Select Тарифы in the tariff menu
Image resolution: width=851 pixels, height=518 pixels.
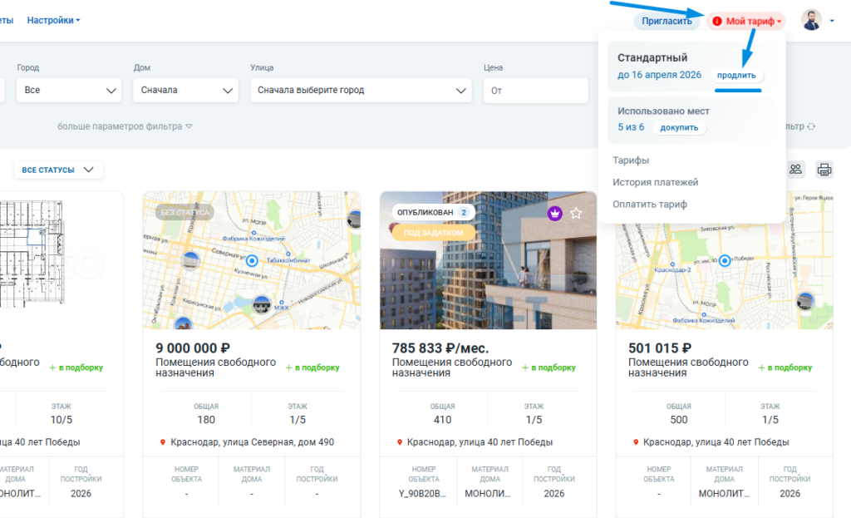pos(631,160)
